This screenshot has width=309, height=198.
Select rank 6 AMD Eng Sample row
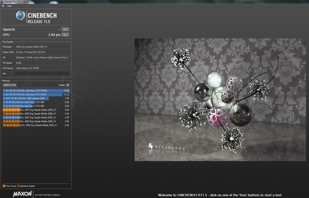pyautogui.click(x=36, y=110)
